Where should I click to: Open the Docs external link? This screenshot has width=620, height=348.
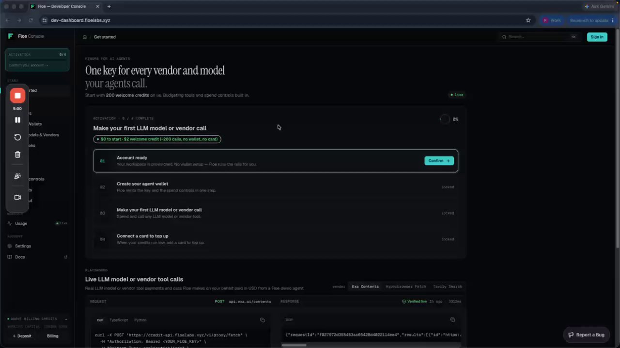20,257
